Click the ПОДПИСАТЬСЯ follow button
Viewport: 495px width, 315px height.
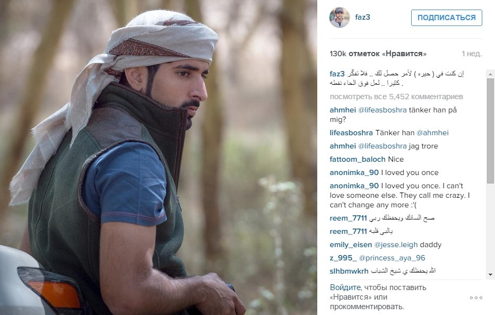[446, 17]
